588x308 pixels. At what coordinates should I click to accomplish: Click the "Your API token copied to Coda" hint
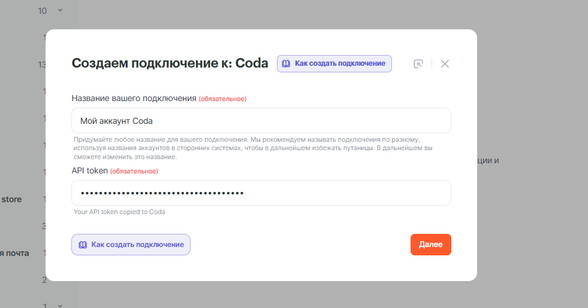(x=119, y=212)
